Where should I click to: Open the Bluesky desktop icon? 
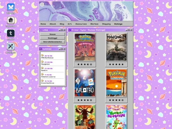(x=11, y=7)
